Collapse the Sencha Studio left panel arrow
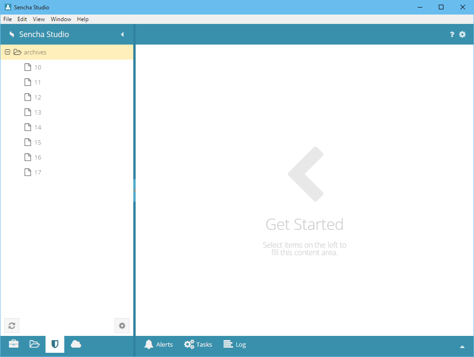 point(122,34)
